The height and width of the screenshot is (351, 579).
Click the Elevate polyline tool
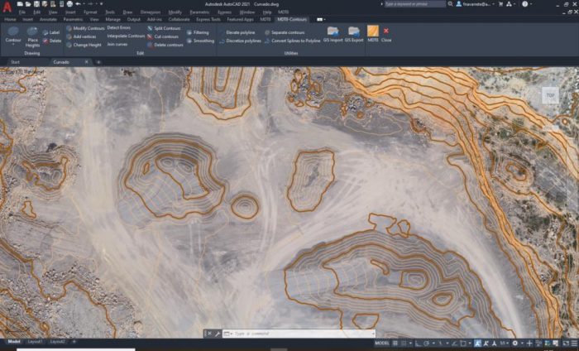pyautogui.click(x=240, y=32)
